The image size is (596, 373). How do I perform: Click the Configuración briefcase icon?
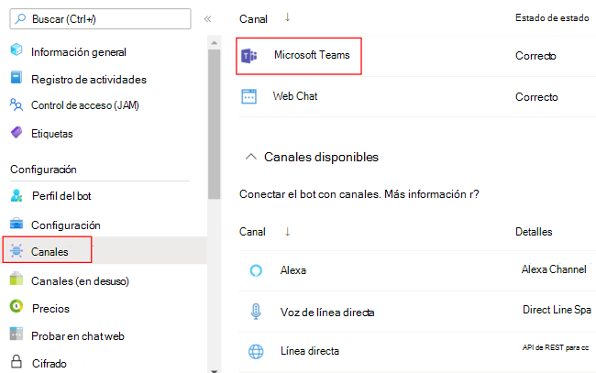pos(17,224)
